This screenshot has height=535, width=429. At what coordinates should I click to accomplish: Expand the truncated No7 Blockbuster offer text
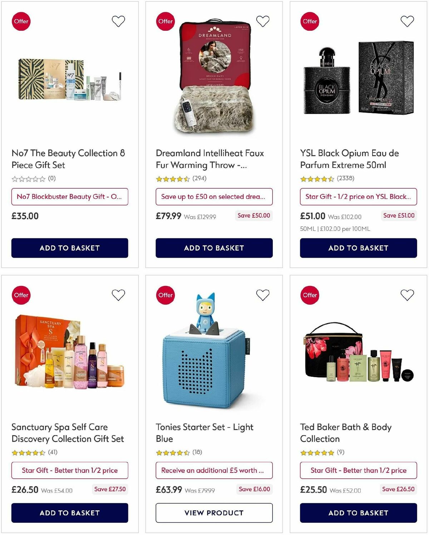69,197
